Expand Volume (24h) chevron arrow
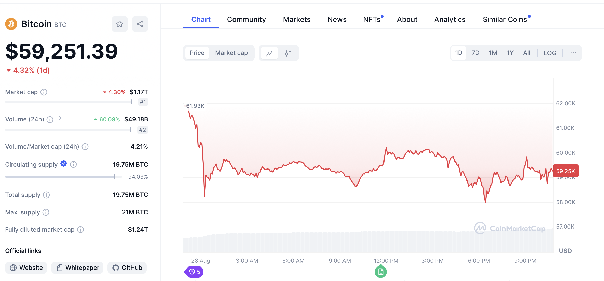 (x=60, y=118)
